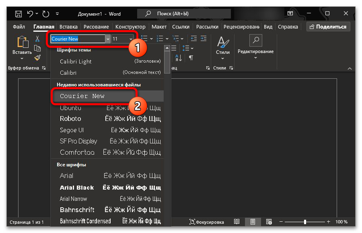Screen dimensions: 362x233
Task: Redo the last action
Action: (46, 14)
